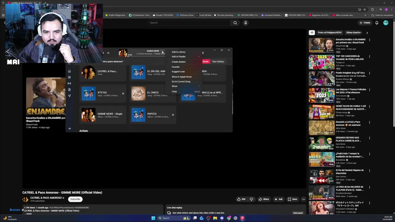Open Radio icon in Apple Music sidebar

pyautogui.click(x=69, y=84)
